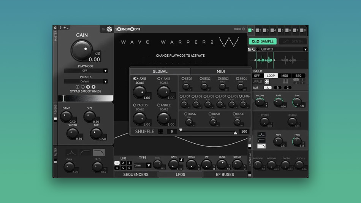Click the sample shuffle dice icon under Trigger
This screenshot has width=361, height=203.
point(267,82)
